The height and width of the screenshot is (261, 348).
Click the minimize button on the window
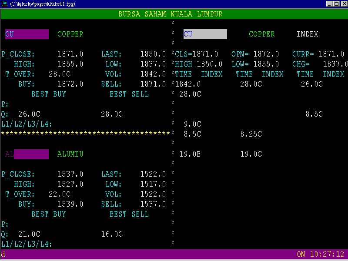329,3
